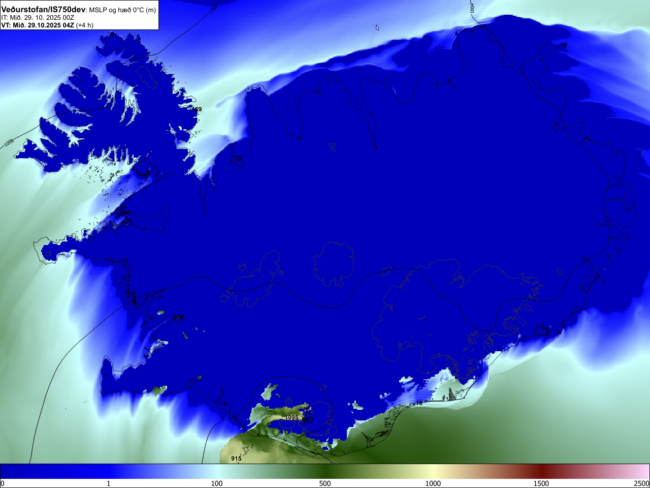Click the 500 label on the color scale

(325, 483)
